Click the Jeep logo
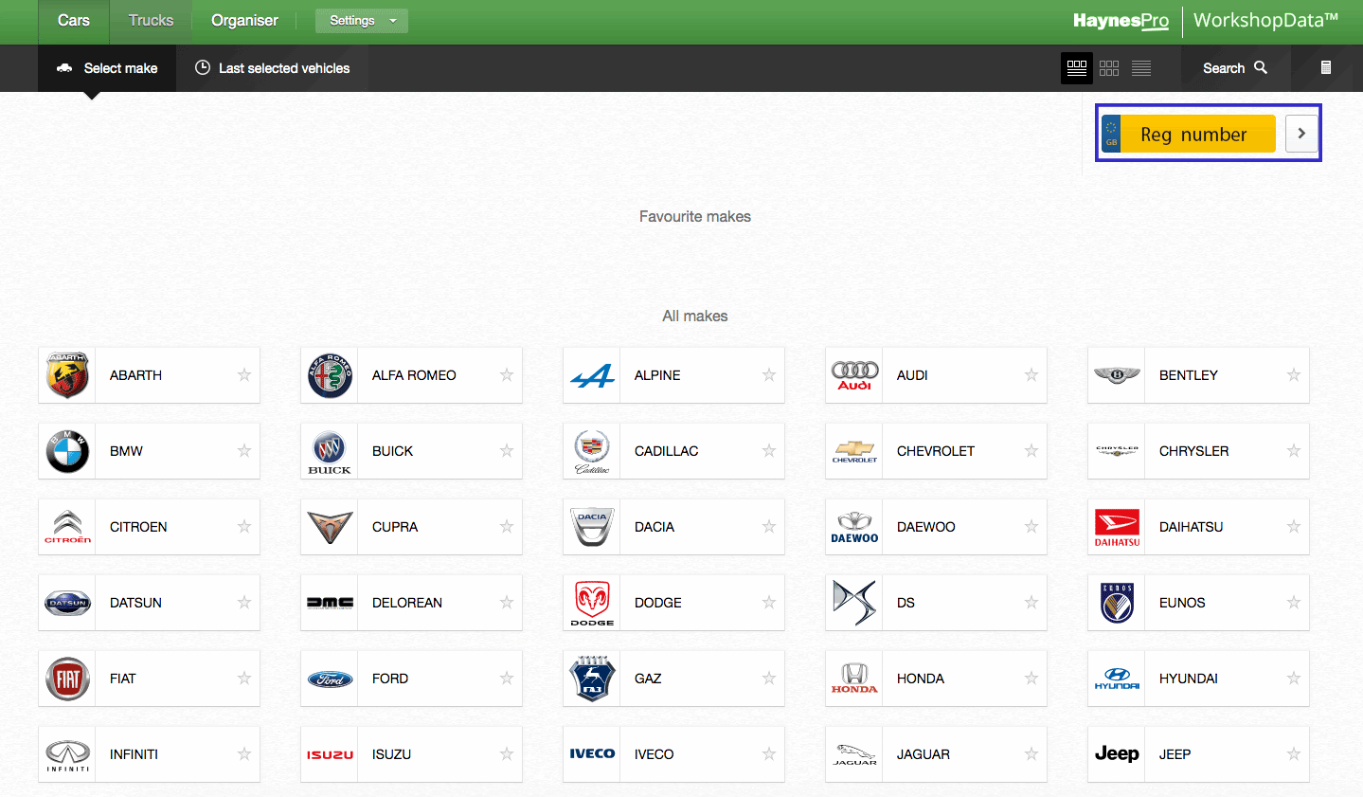Viewport: 1363px width, 797px height. tap(1117, 754)
